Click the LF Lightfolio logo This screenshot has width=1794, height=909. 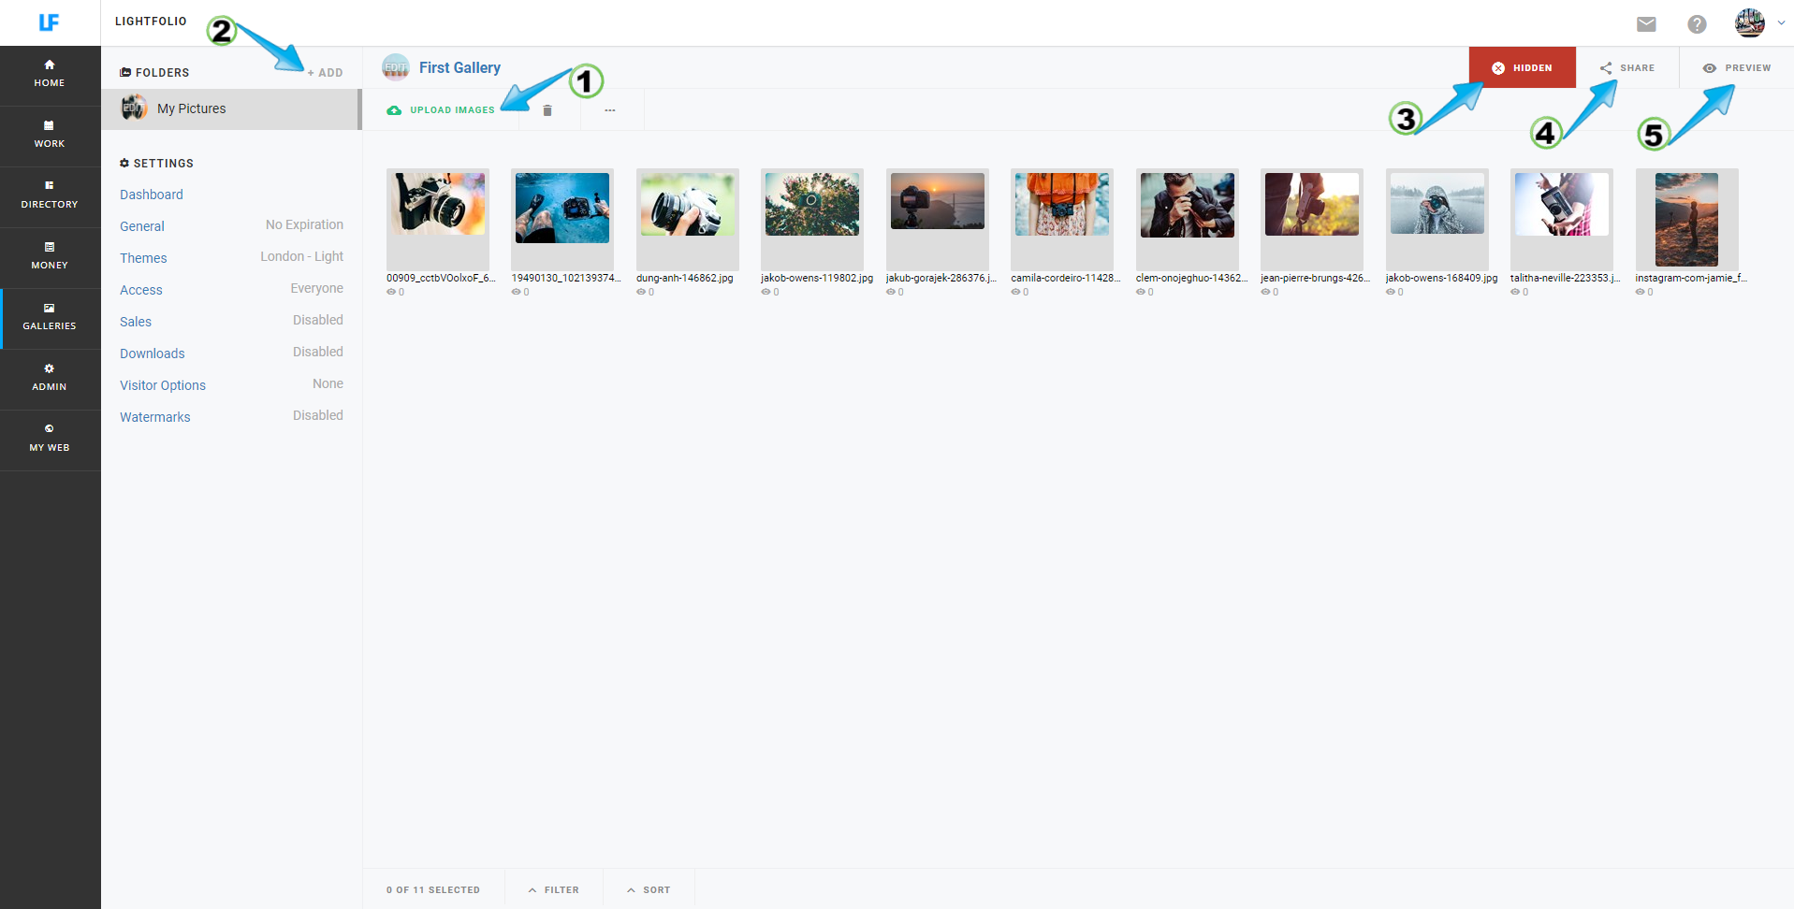pyautogui.click(x=49, y=22)
